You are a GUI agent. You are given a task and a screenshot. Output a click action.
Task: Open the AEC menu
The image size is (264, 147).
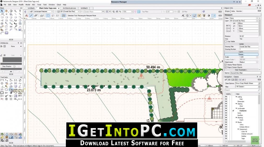tap(33, 5)
